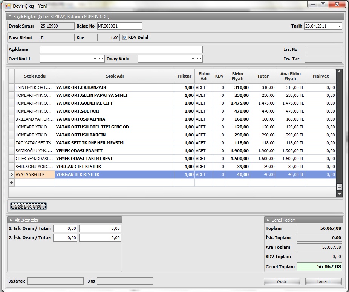
Task: Select the YATAK ORTUSU OTEL TIPI GENC OD row
Action: pos(172,127)
